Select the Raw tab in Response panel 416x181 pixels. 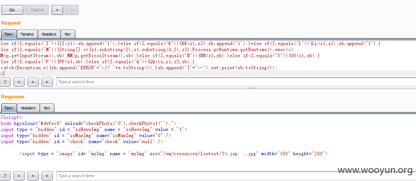[8, 108]
